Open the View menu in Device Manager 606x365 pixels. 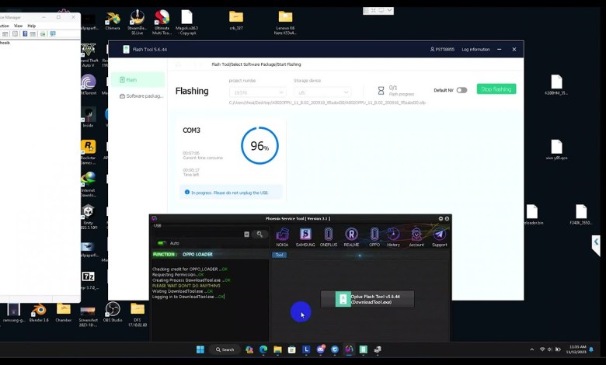18,26
